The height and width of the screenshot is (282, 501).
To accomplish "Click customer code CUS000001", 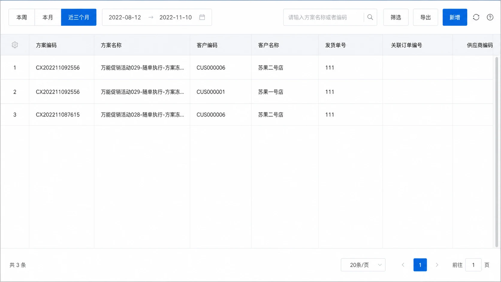I will (x=211, y=92).
